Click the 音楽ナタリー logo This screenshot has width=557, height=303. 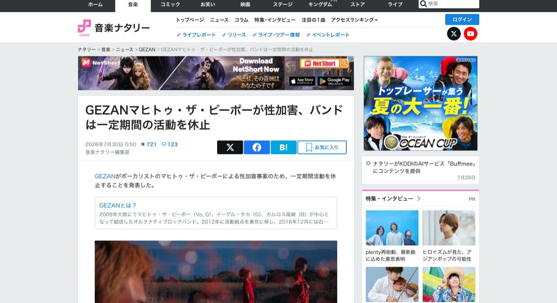[x=114, y=27]
